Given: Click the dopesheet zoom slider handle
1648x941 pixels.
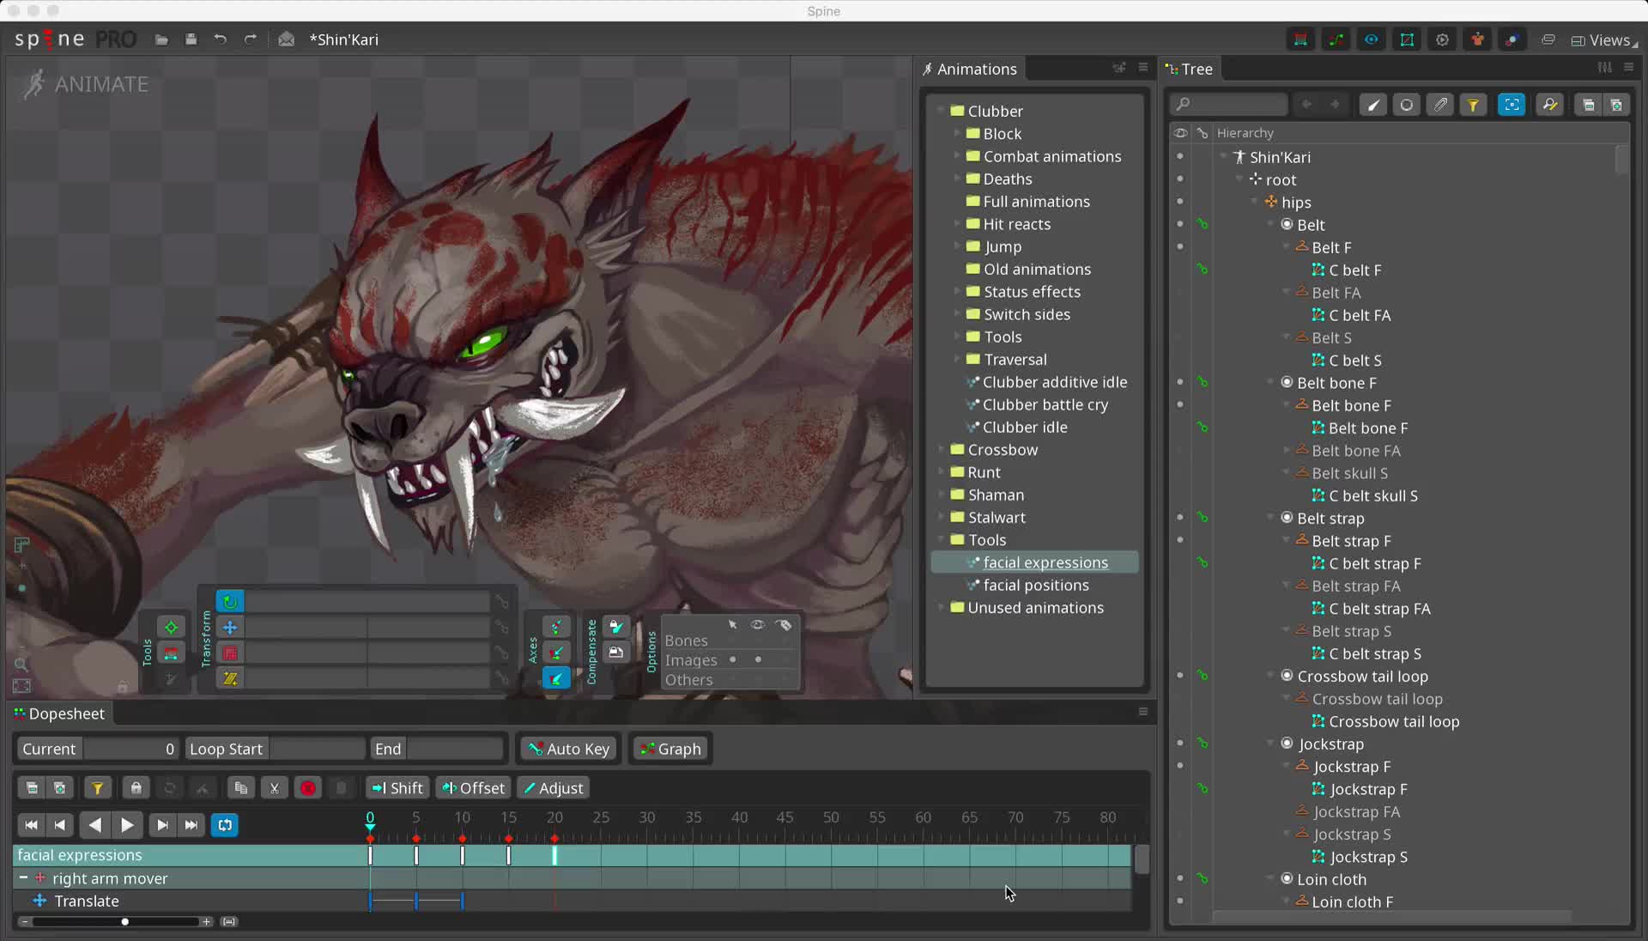Looking at the screenshot, I should click(125, 922).
